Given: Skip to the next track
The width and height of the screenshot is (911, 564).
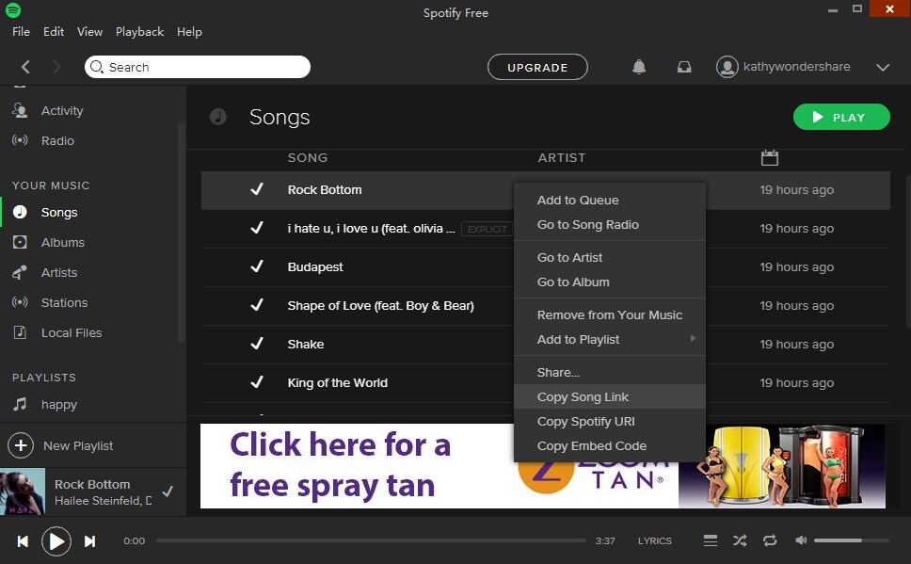Looking at the screenshot, I should coord(89,541).
